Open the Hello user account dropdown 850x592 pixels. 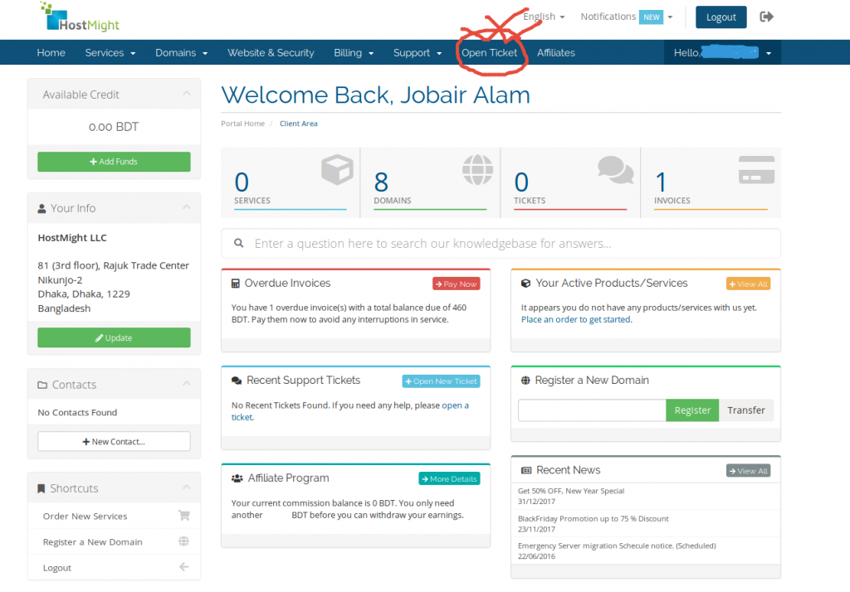pyautogui.click(x=722, y=52)
